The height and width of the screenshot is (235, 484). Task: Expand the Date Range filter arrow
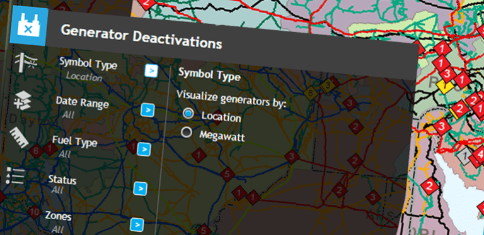click(x=147, y=110)
